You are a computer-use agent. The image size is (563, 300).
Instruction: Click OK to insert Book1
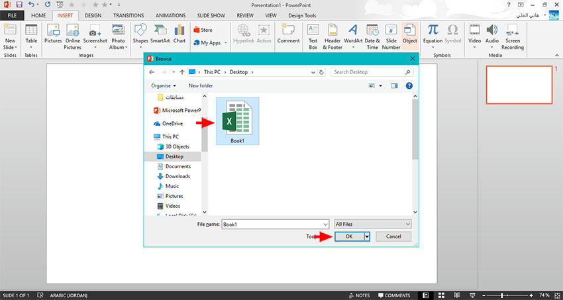tap(349, 236)
